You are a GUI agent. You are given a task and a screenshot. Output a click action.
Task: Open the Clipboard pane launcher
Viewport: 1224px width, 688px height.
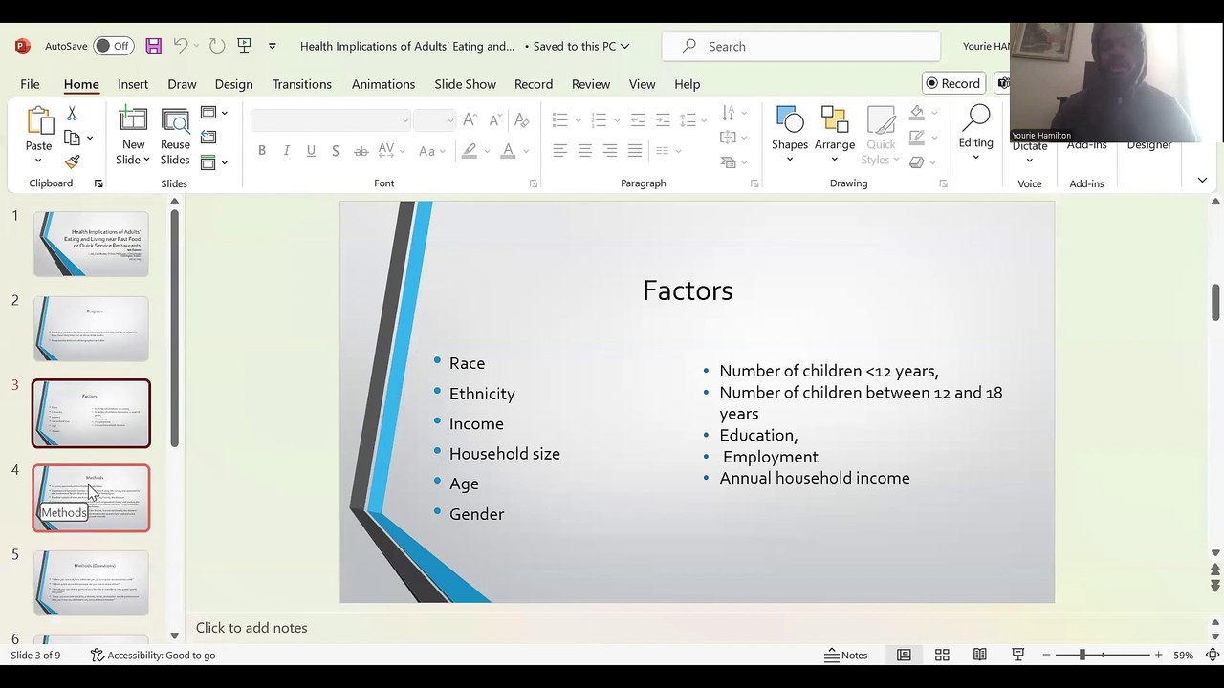click(x=98, y=183)
